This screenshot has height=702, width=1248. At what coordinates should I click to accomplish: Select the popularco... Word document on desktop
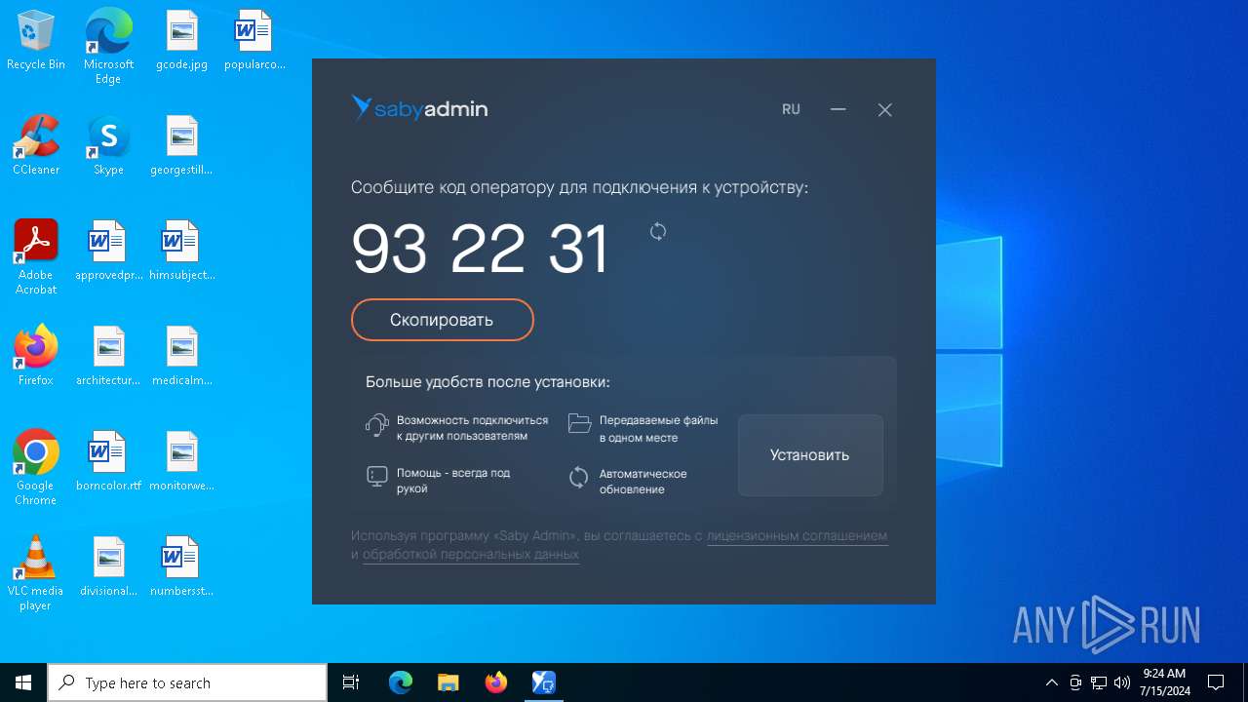pos(254,41)
